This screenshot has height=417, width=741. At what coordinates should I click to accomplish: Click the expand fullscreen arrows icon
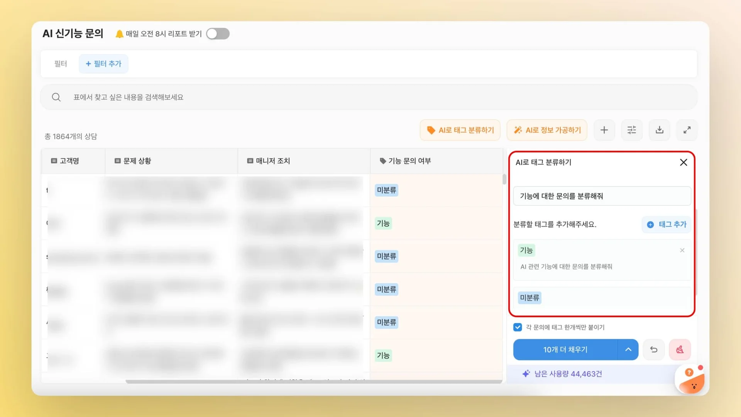click(x=687, y=130)
